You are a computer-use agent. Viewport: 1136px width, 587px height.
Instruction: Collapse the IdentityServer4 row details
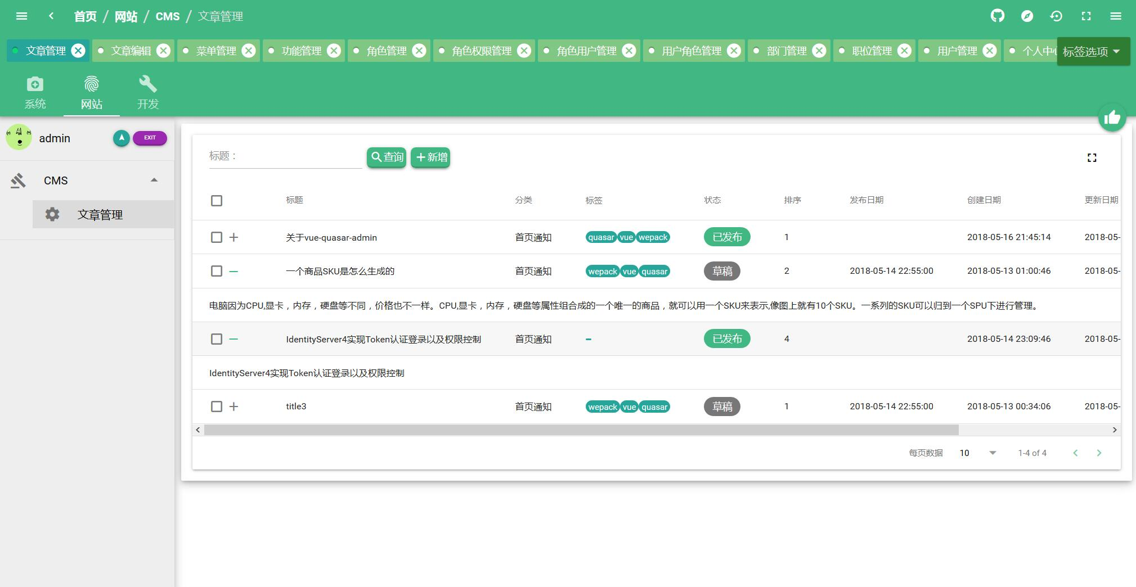click(x=234, y=339)
